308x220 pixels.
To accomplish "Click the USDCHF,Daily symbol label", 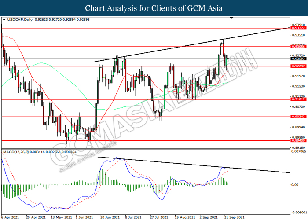I will [16, 20].
